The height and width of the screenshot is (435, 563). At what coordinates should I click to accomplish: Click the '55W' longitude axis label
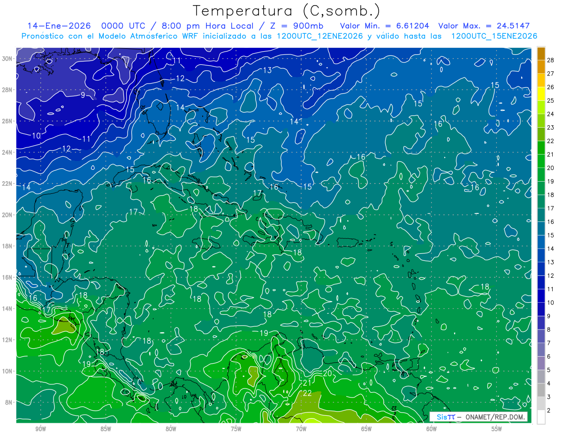(497, 429)
